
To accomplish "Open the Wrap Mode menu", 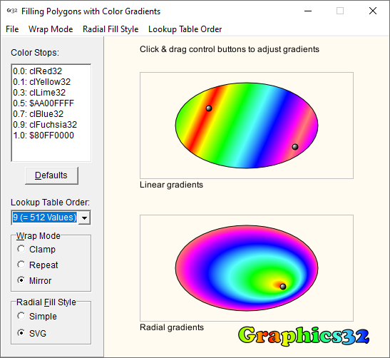I will tap(51, 29).
